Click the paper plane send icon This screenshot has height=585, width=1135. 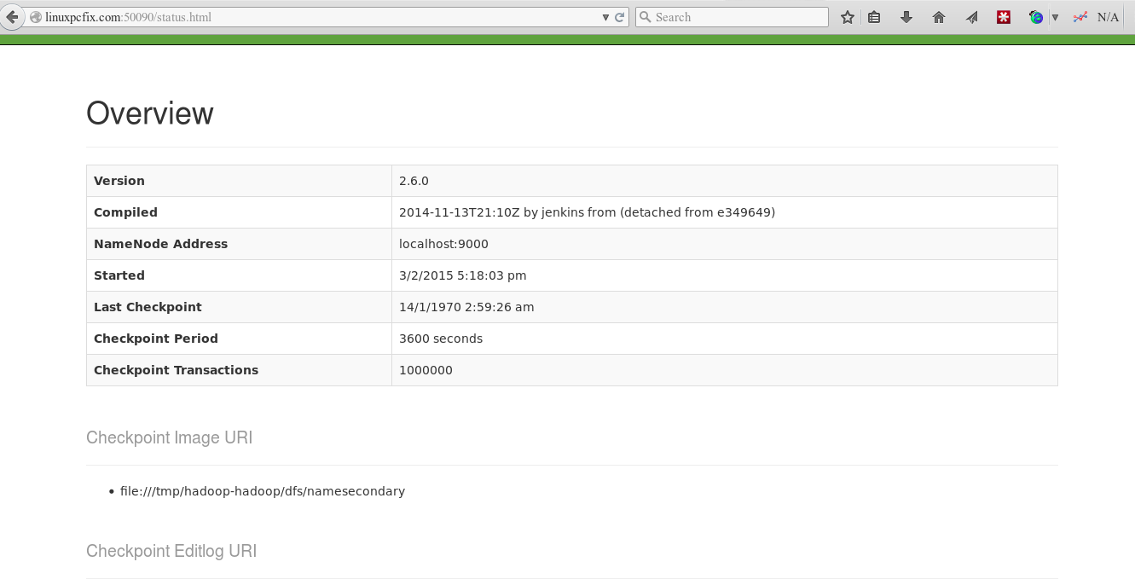[971, 17]
